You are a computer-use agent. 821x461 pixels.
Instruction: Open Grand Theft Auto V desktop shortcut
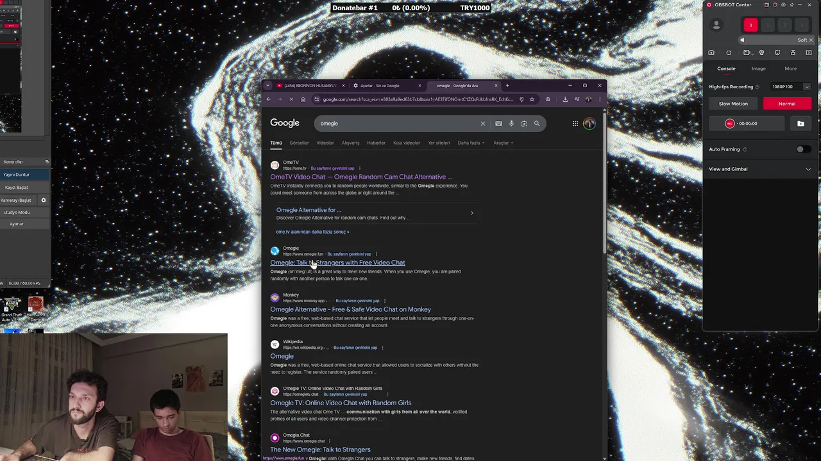pos(12,309)
